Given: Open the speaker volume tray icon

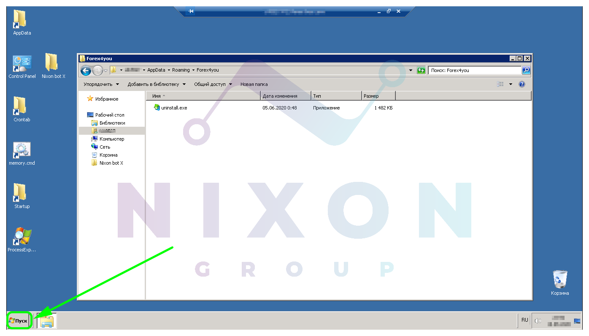Looking at the screenshot, I should 537,321.
